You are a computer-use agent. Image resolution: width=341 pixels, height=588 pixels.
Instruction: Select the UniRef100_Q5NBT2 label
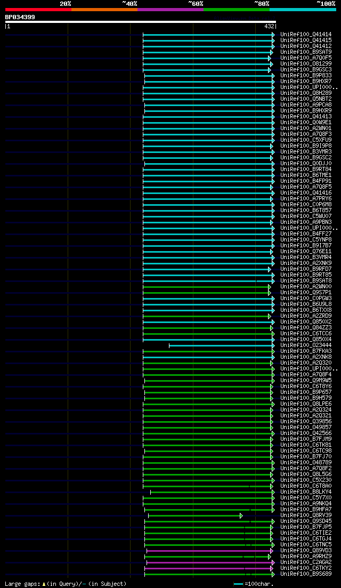(x=306, y=99)
